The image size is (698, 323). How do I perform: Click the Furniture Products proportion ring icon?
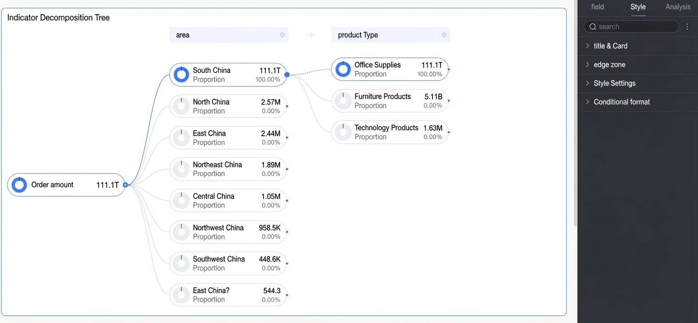coord(343,101)
